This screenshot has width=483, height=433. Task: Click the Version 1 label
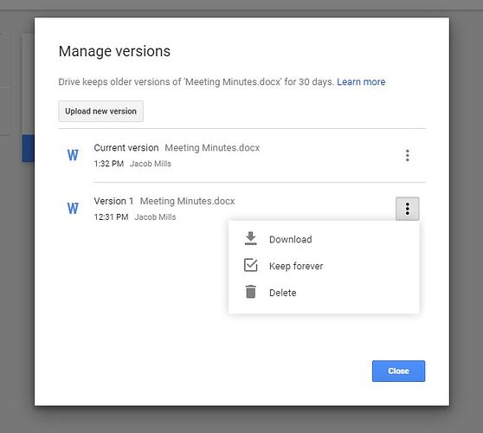113,201
